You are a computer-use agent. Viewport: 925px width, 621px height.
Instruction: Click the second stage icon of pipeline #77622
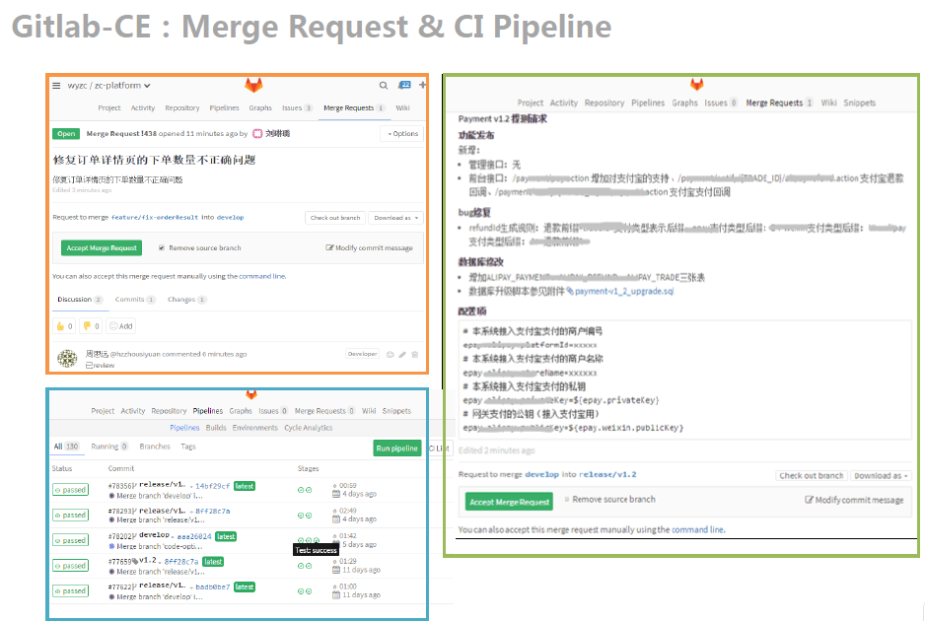coord(309,590)
